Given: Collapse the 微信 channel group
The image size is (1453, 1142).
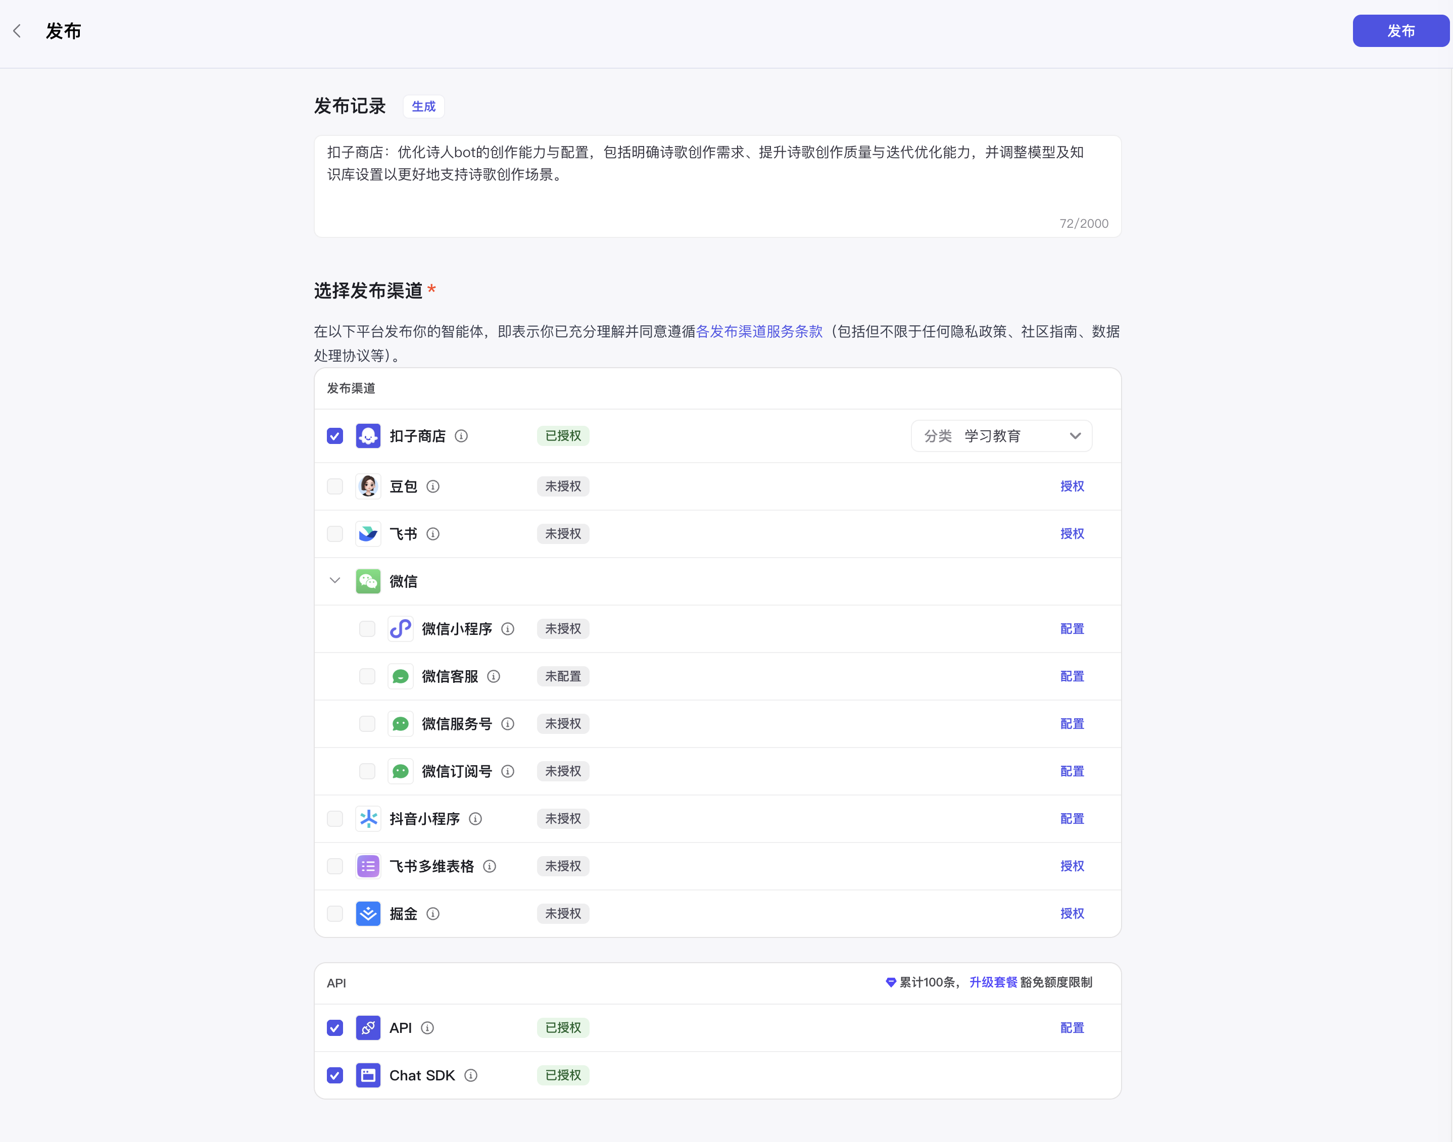Looking at the screenshot, I should (335, 580).
